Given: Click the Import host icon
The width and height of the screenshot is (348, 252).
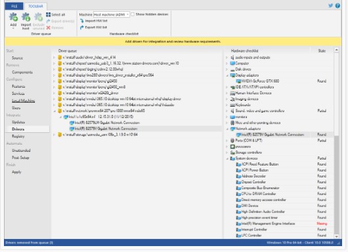Looking at the screenshot, I should tap(26, 17).
